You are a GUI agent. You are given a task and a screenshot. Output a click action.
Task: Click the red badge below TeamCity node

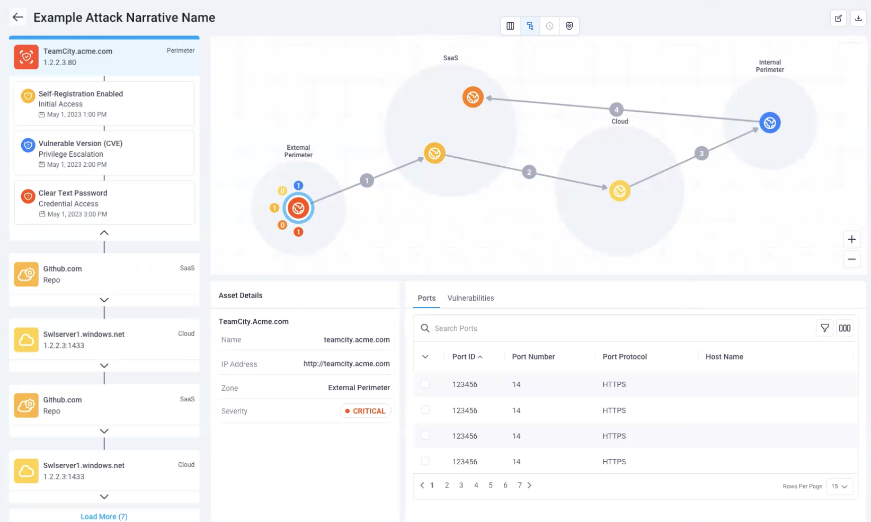298,232
